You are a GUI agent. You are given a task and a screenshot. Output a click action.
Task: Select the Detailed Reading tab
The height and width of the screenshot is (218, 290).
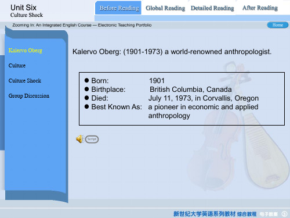[x=212, y=8]
